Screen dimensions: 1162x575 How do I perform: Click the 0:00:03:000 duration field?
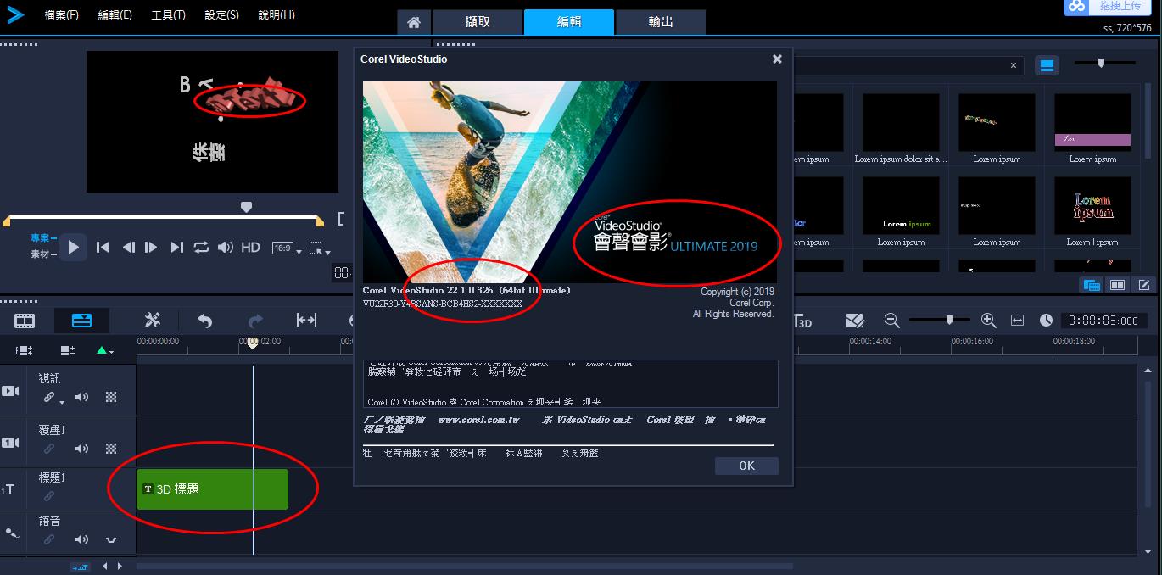click(1105, 321)
